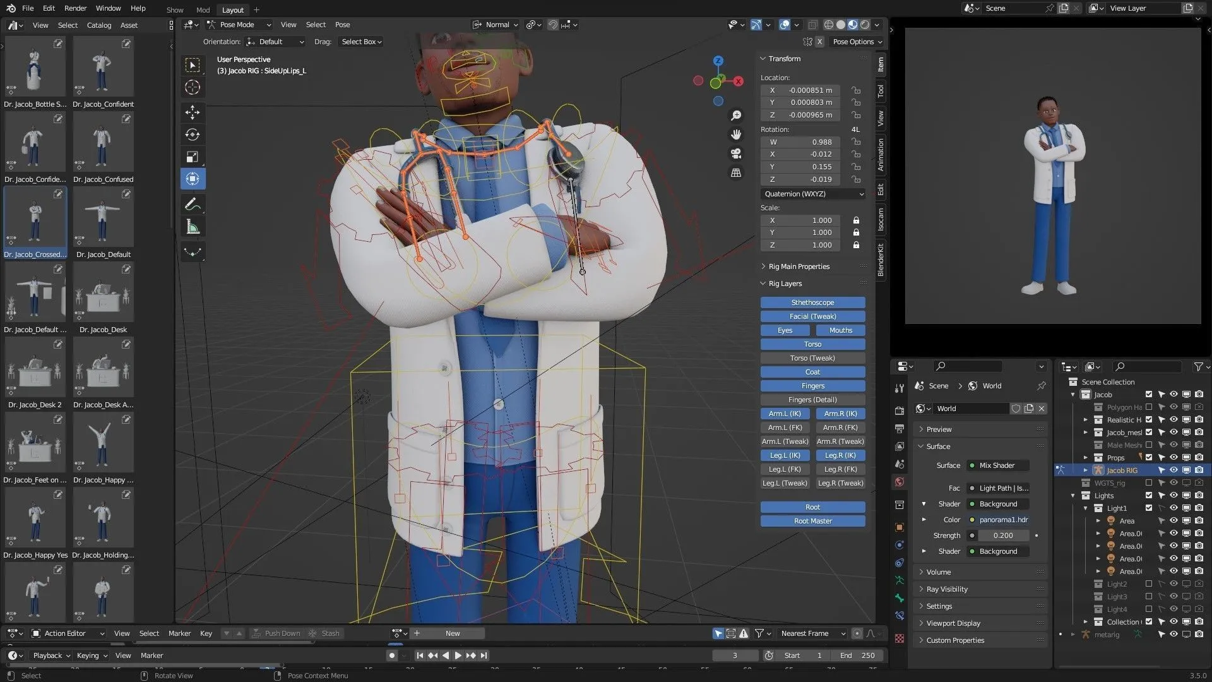1212x682 pixels.
Task: Open the Render Properties tab
Action: (899, 410)
